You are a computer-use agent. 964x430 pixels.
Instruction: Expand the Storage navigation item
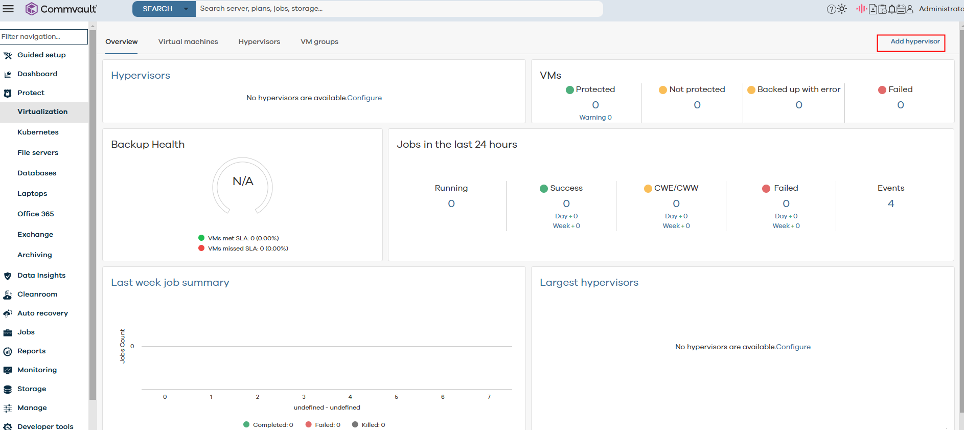coord(32,389)
